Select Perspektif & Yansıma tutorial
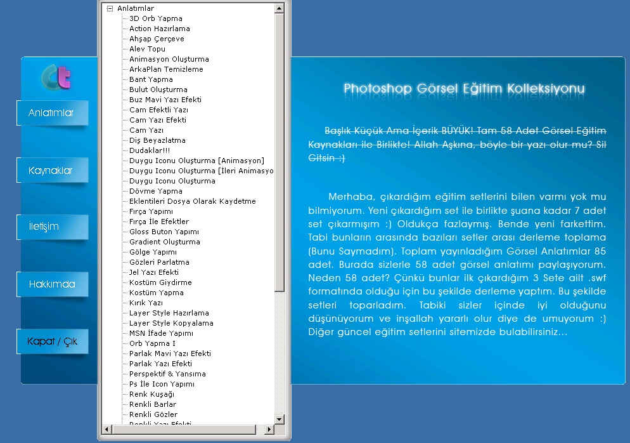The image size is (630, 443). pyautogui.click(x=167, y=374)
